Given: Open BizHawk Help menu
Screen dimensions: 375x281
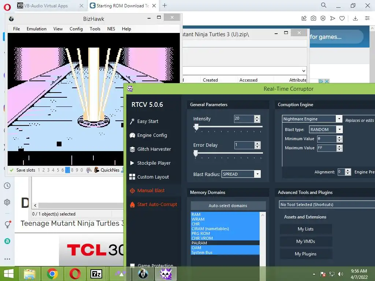Looking at the screenshot, I should 126,29.
